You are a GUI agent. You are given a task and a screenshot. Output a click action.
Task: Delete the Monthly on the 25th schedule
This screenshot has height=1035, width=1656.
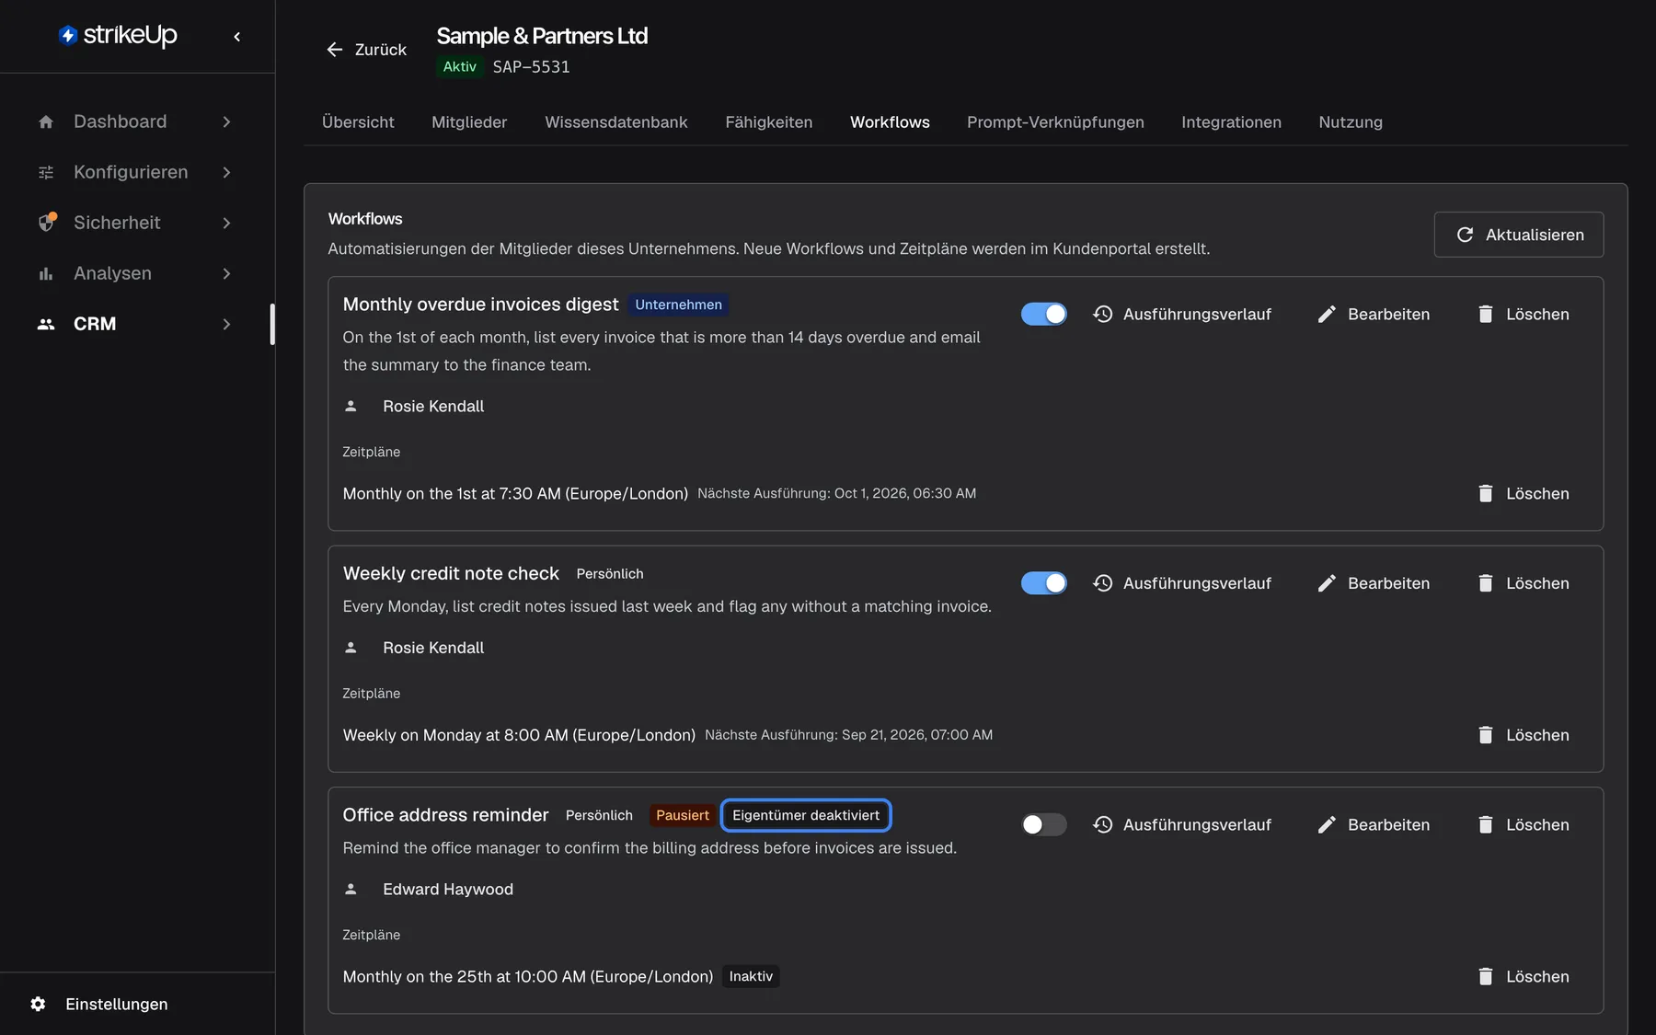(x=1524, y=977)
